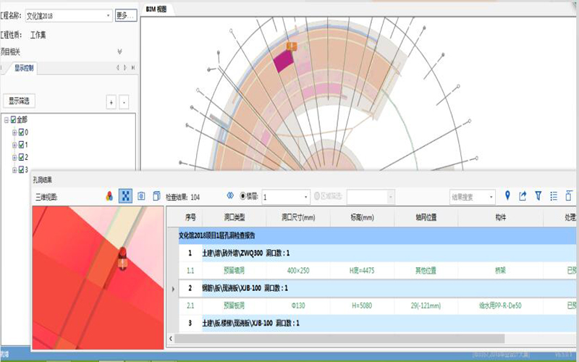This screenshot has width=579, height=362.
Task: Expand tree node 1
Action: tap(14, 146)
